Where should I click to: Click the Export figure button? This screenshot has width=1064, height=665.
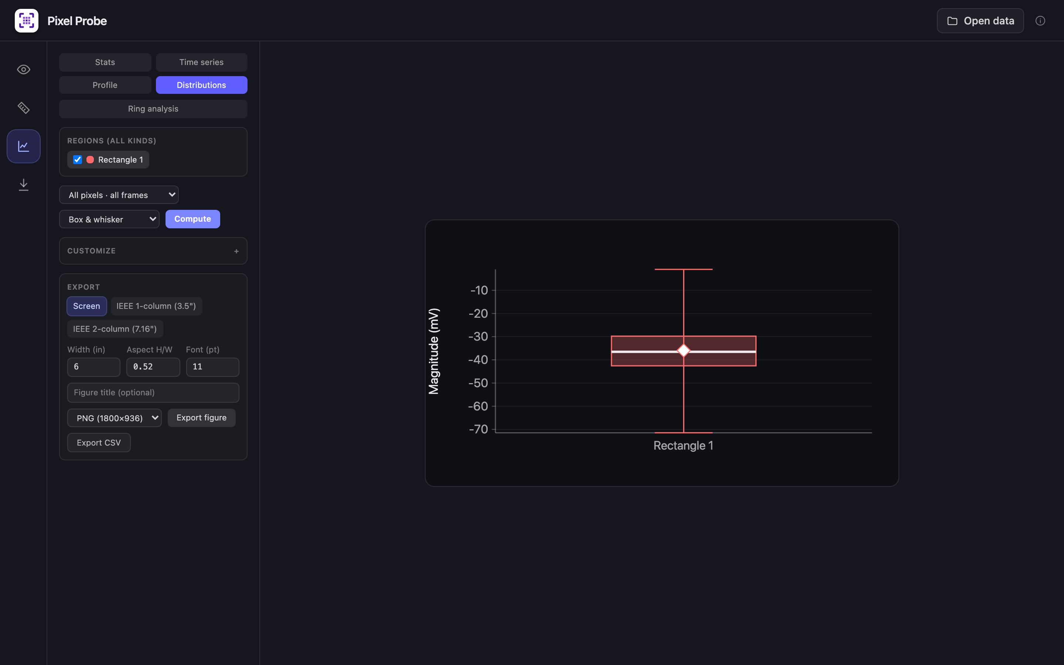click(201, 418)
